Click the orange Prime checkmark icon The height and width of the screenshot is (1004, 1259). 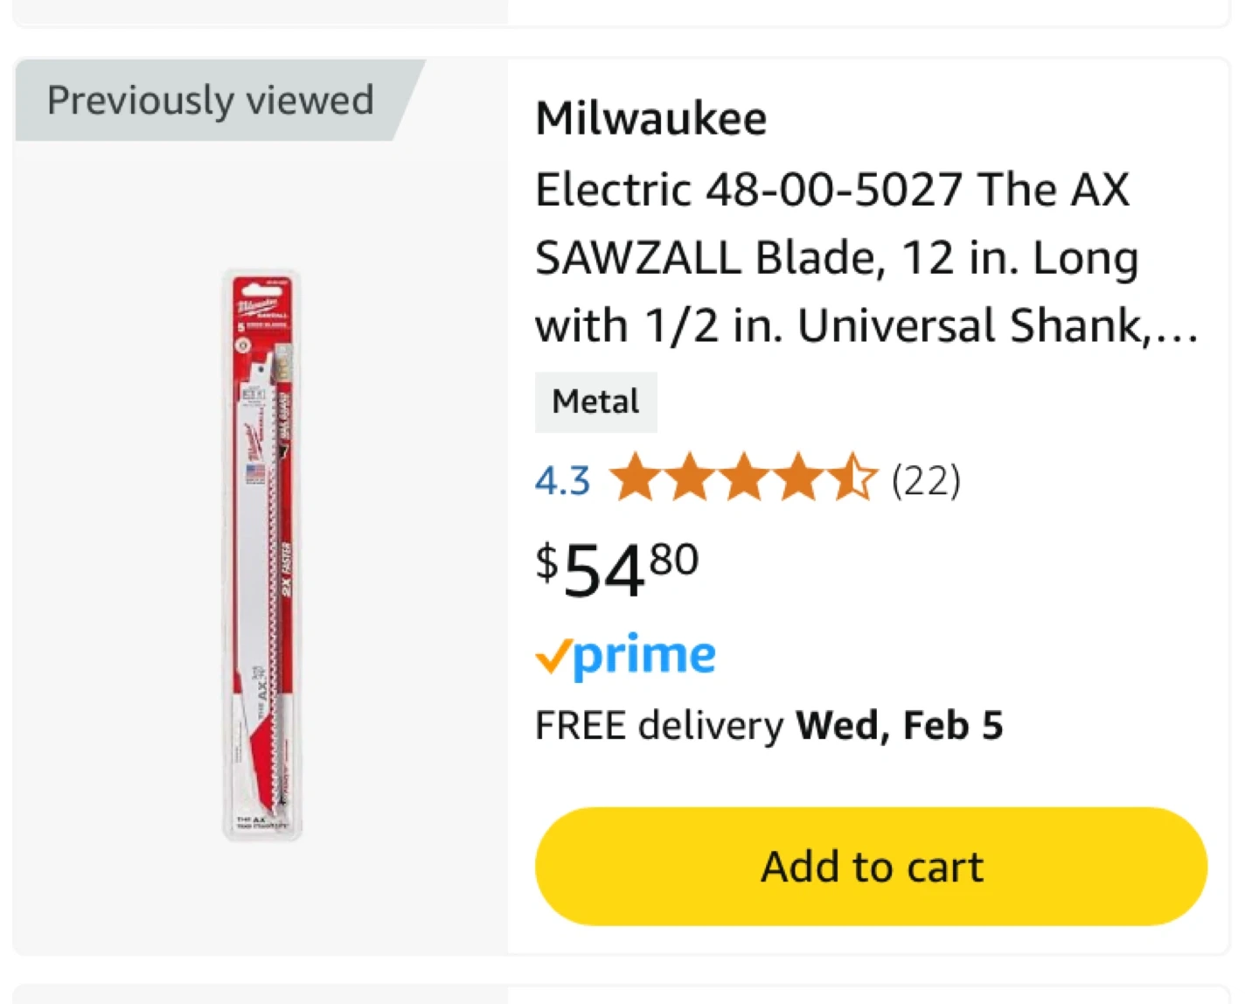[553, 656]
